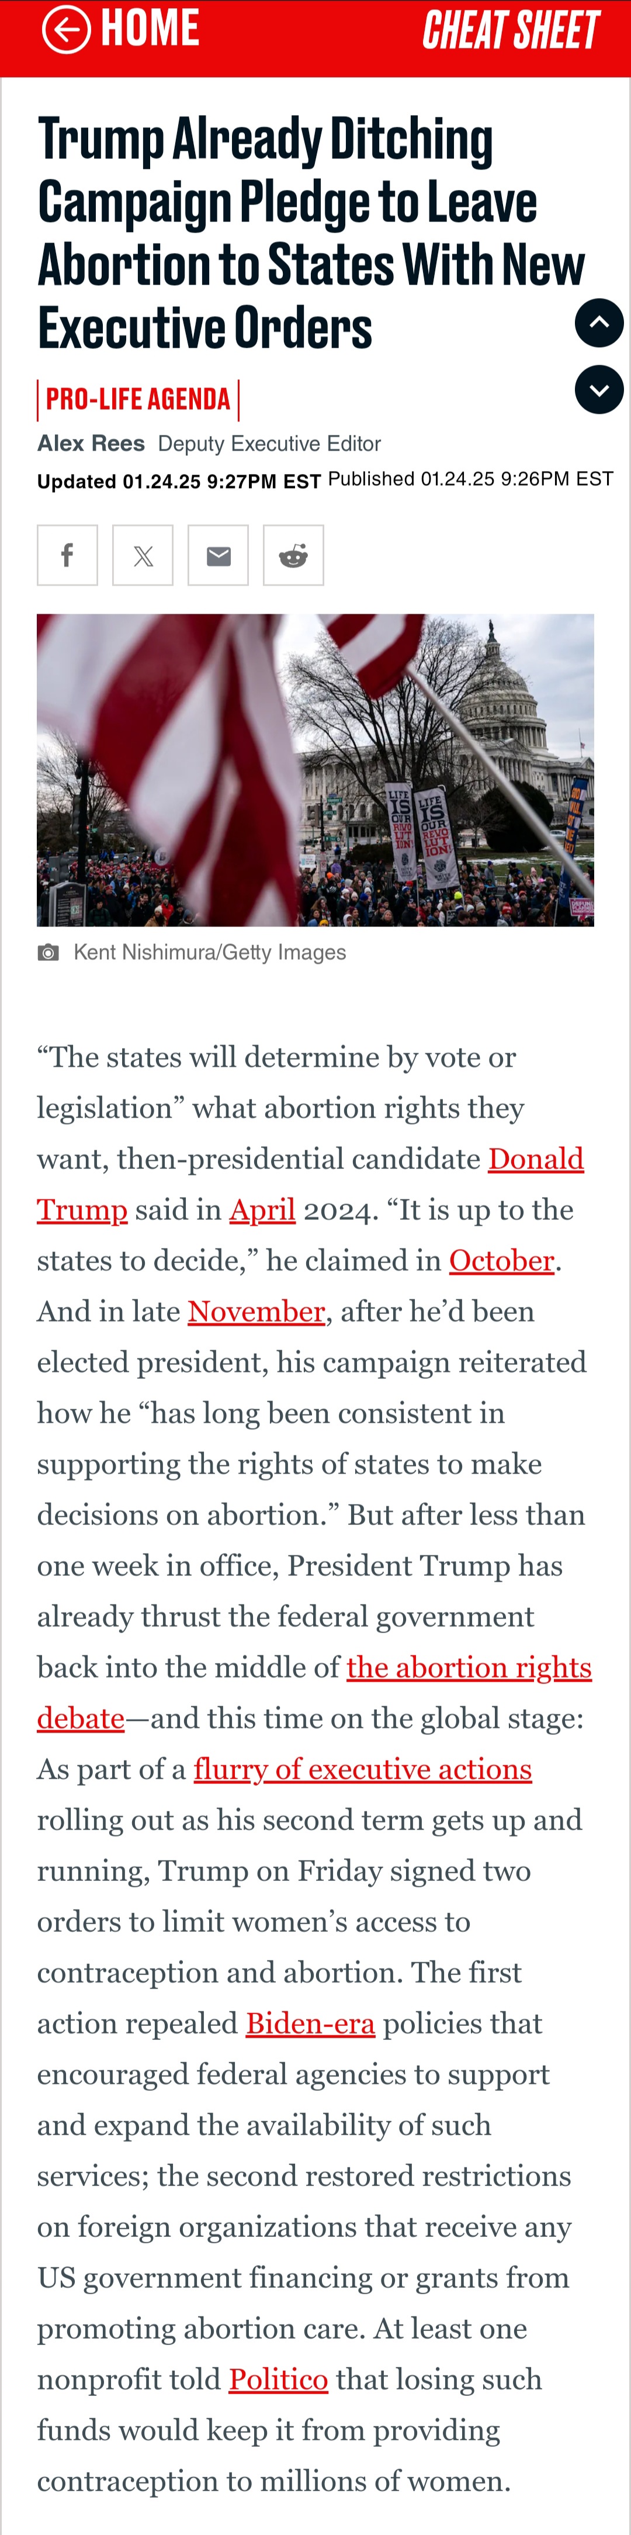Share the article on Facebook
Image resolution: width=631 pixels, height=2535 pixels.
click(68, 555)
